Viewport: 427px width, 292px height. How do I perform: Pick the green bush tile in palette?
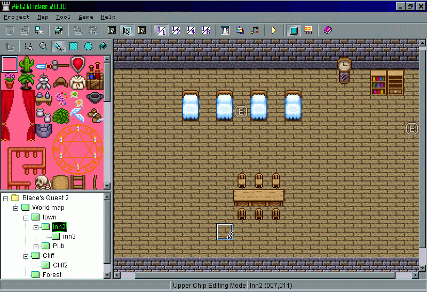61,115
